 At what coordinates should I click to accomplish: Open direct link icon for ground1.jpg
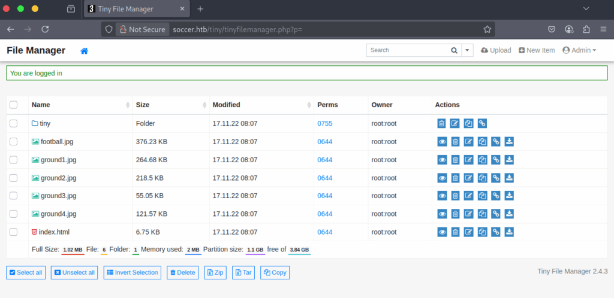click(x=496, y=160)
